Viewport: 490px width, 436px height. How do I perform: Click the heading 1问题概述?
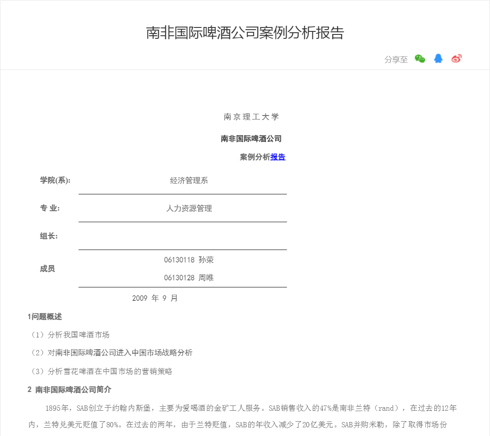coord(45,317)
